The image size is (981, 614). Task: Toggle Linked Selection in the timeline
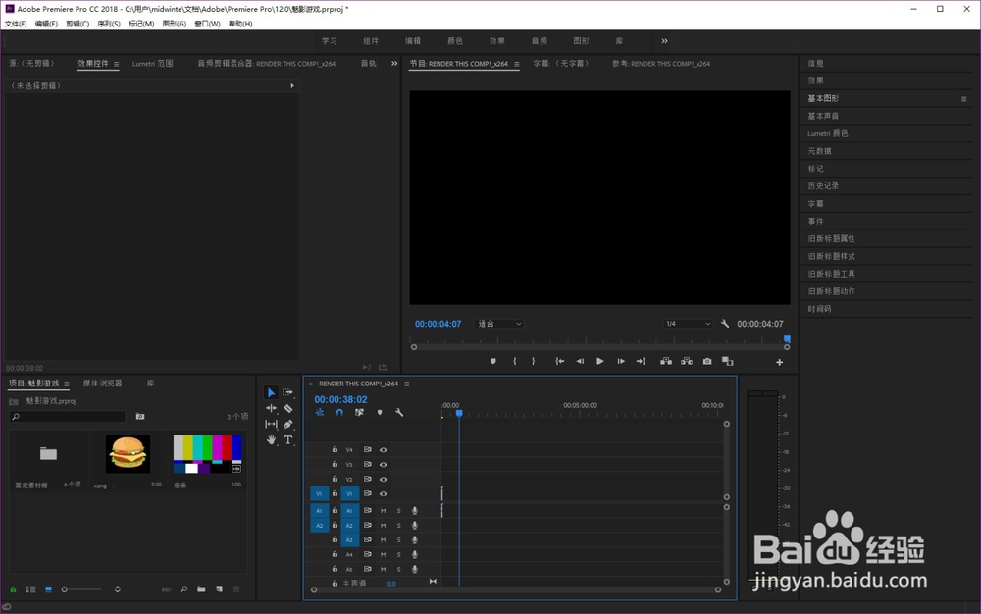(x=359, y=413)
